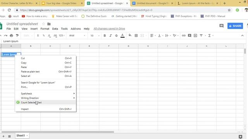Image resolution: width=248 pixels, height=139 pixels.
Task: Bookmark this page with the star icon
Action: (x=229, y=10)
